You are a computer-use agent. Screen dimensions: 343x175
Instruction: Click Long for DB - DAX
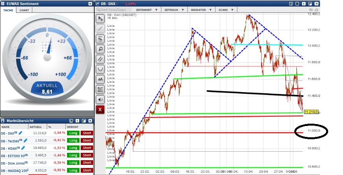click(x=73, y=133)
